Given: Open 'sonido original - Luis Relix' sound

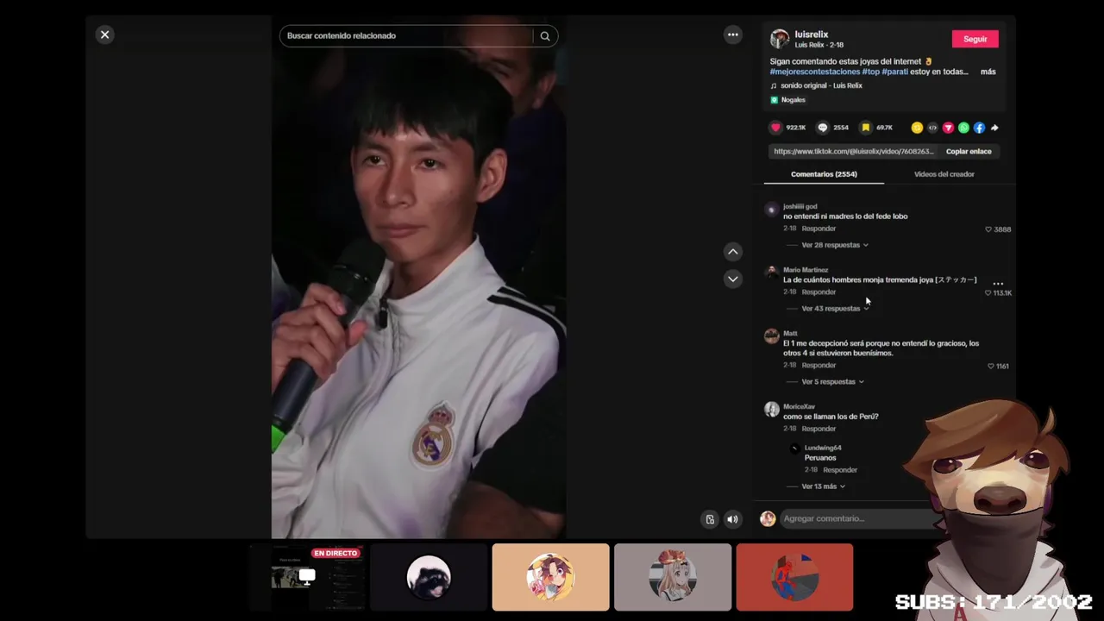Looking at the screenshot, I should tap(821, 85).
